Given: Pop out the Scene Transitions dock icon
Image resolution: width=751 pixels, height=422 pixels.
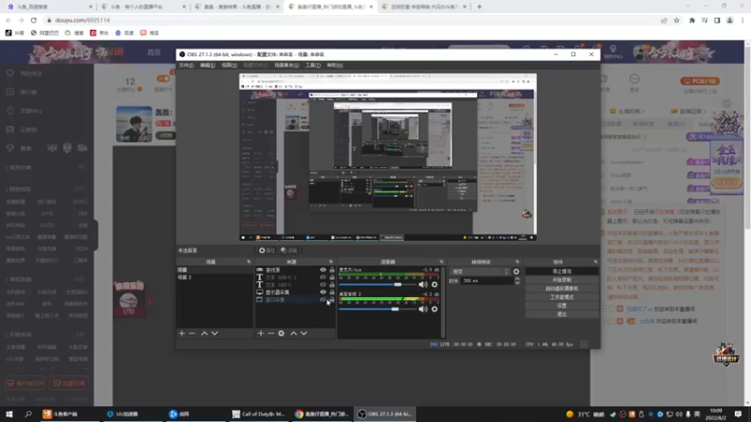Looking at the screenshot, I should click(x=517, y=262).
